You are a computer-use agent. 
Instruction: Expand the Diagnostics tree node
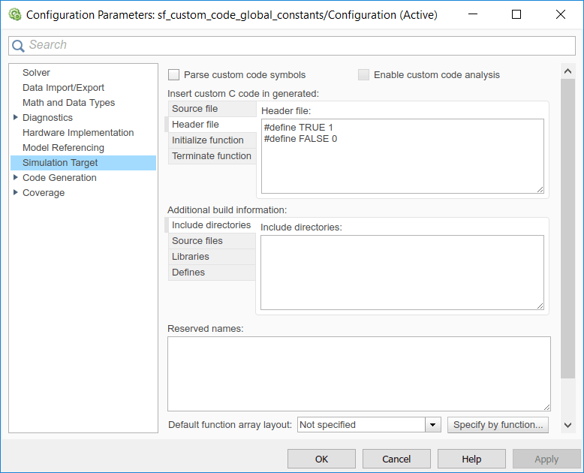[x=15, y=117]
